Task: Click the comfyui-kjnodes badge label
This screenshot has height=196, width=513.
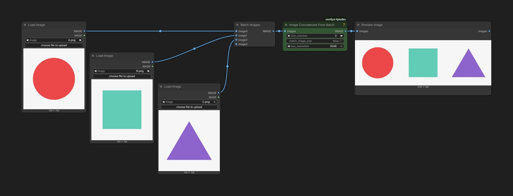Action: [335, 19]
